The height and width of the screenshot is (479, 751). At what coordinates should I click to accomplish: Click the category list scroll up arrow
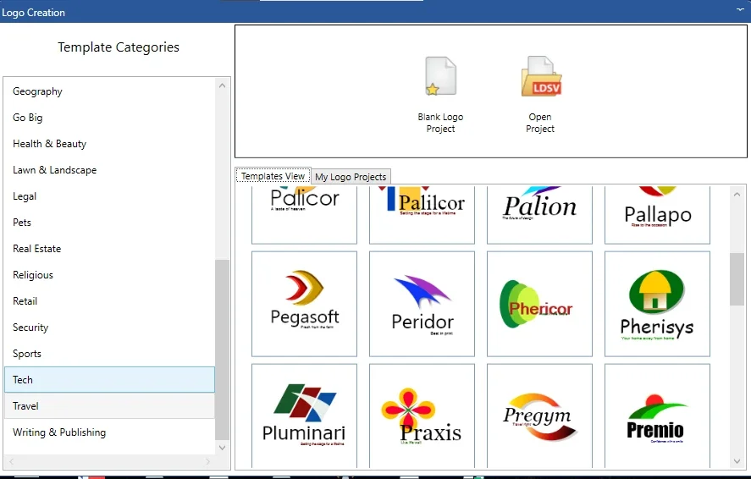coord(222,85)
